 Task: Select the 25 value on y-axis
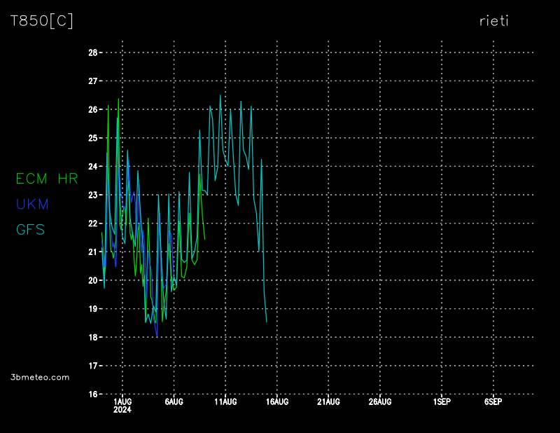click(92, 138)
